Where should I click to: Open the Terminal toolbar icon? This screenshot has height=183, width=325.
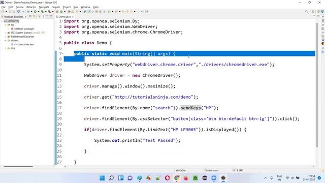click(x=18, y=12)
